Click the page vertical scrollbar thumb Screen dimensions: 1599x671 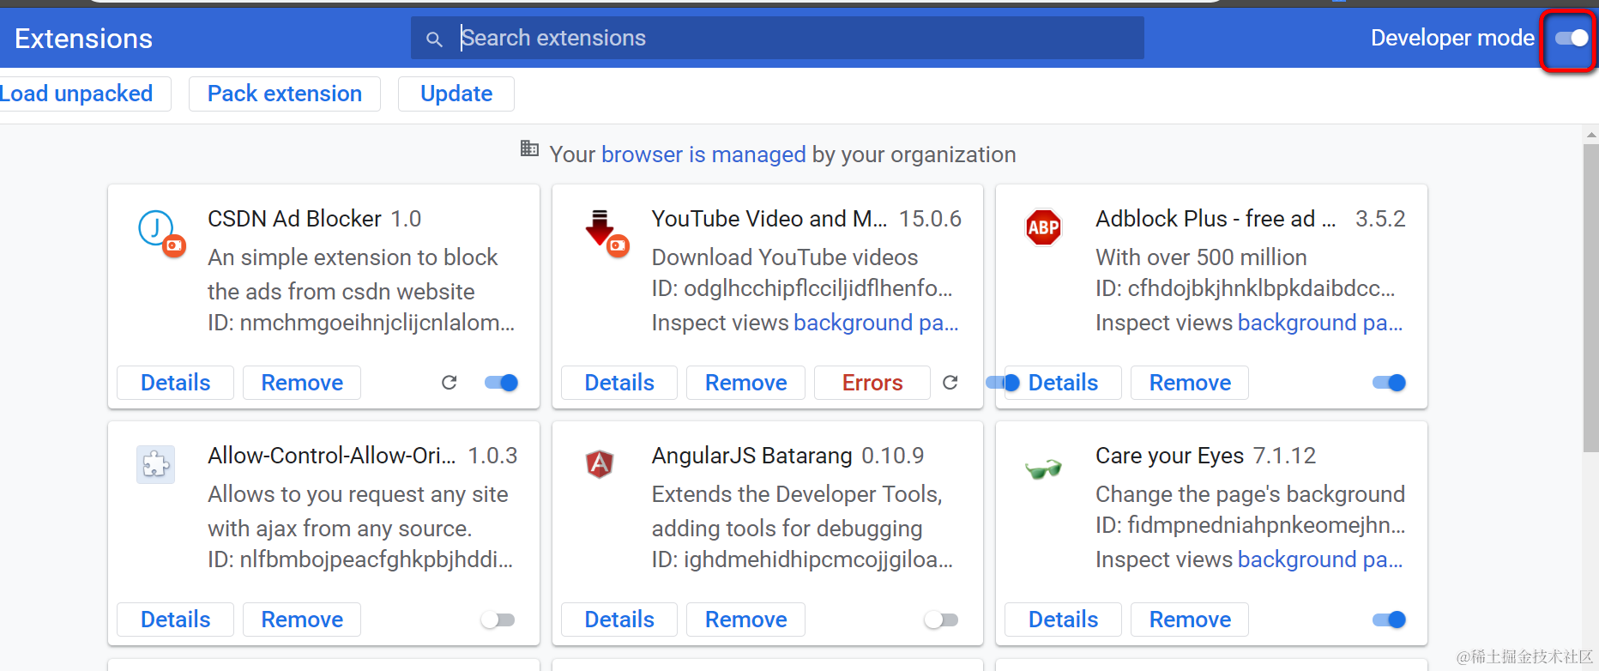pyautogui.click(x=1591, y=297)
